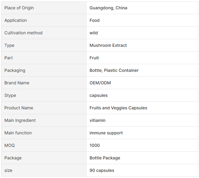Select the OEM/ODM value
This screenshot has height=178, width=199.
[100, 83]
